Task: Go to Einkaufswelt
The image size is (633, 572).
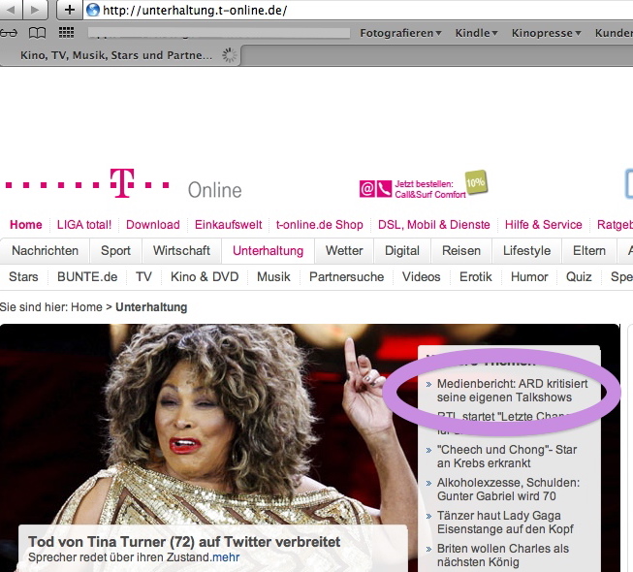Action: coord(228,225)
